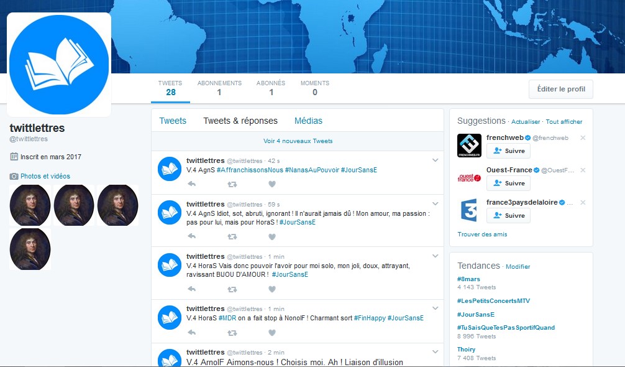Follow france3paysdelaloire account
Image resolution: width=625 pixels, height=367 pixels.
508,215
